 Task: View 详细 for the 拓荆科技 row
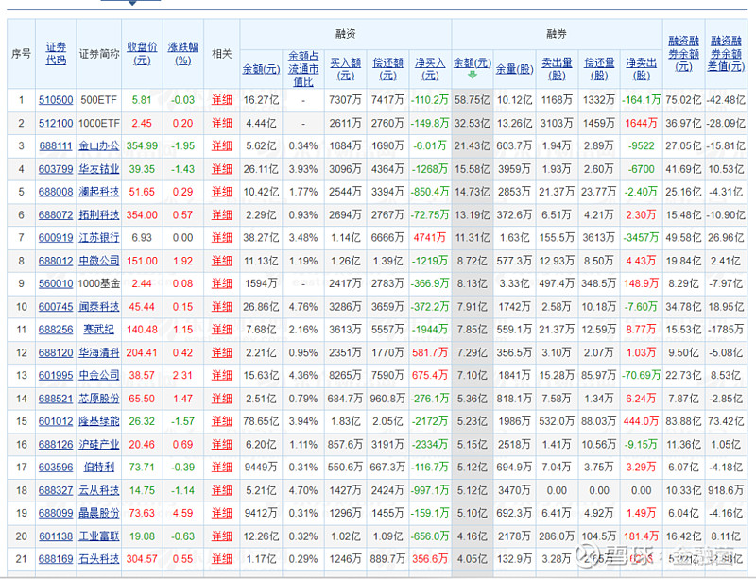pyautogui.click(x=222, y=215)
